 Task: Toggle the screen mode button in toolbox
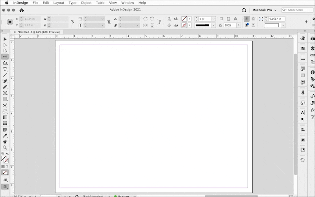pyautogui.click(x=5, y=187)
